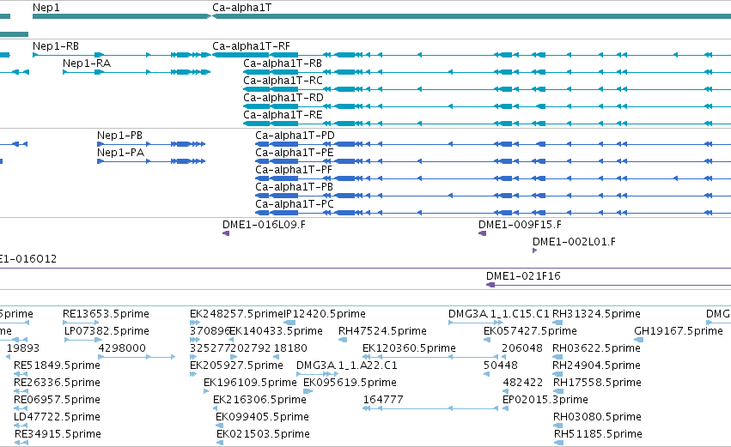731x447 pixels.
Task: Select EST EK205927.5prime
Action: tap(236, 365)
